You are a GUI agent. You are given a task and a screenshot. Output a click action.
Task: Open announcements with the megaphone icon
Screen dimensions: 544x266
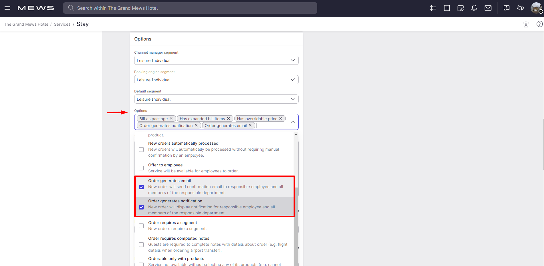pyautogui.click(x=520, y=8)
